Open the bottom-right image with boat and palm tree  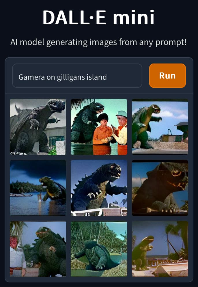(x=160, y=249)
